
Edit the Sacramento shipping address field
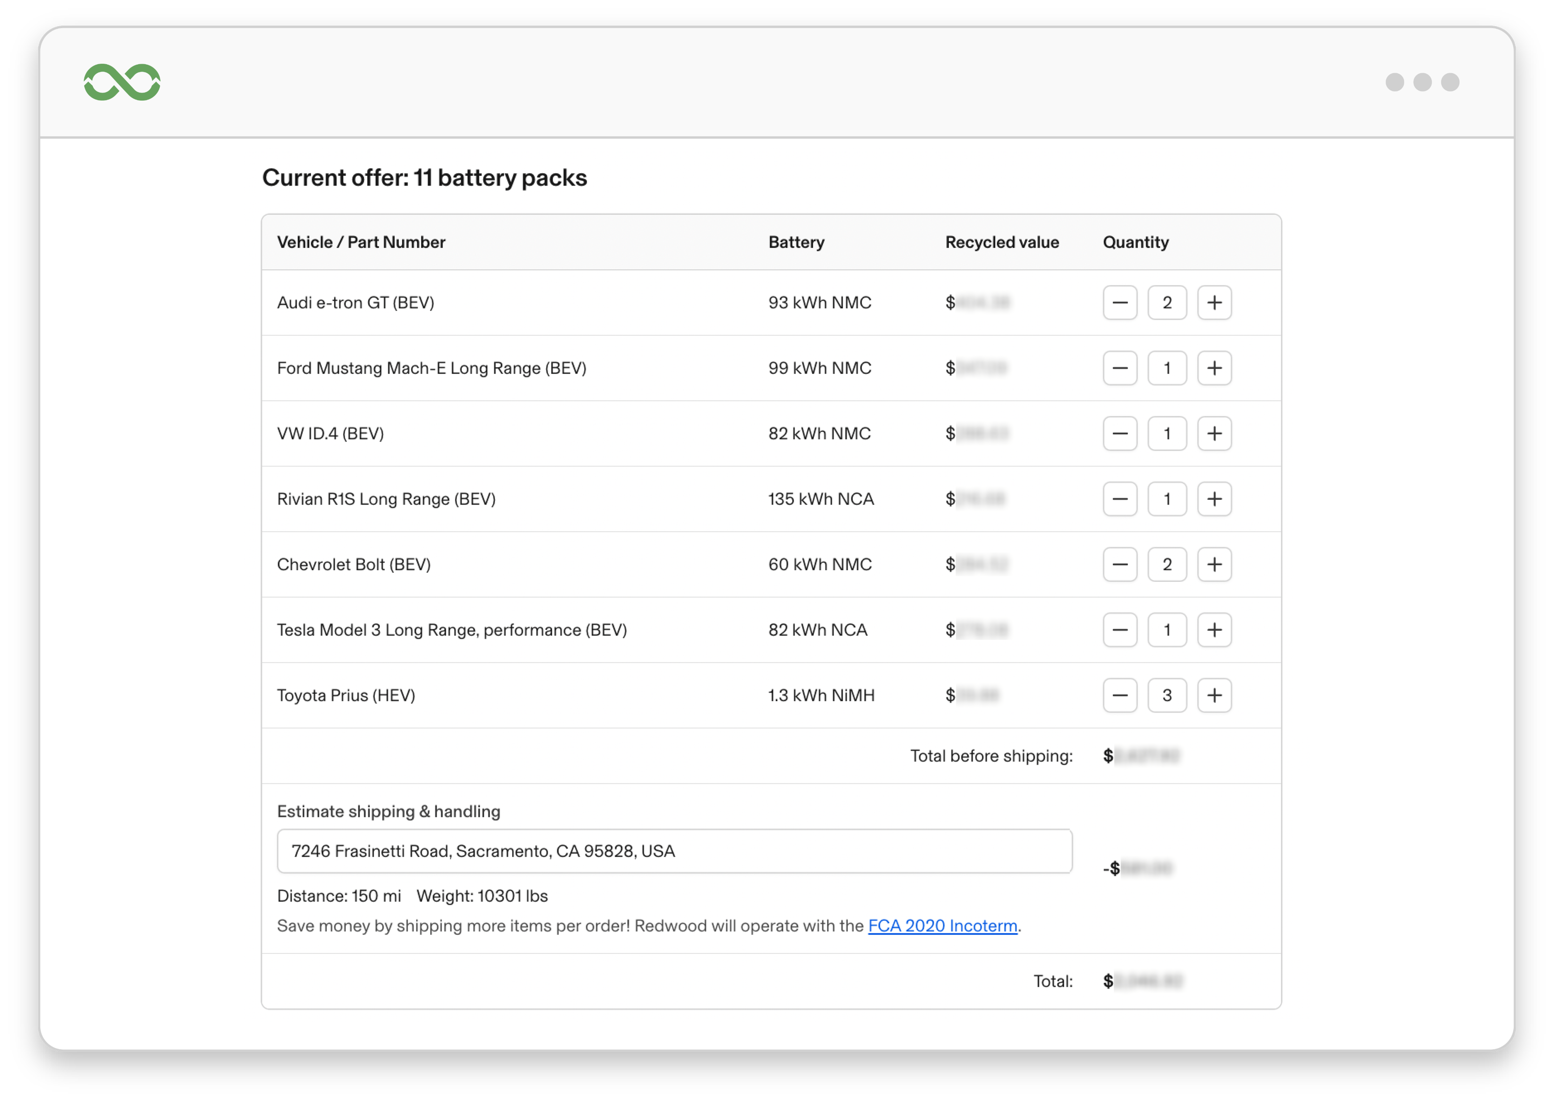pos(674,851)
